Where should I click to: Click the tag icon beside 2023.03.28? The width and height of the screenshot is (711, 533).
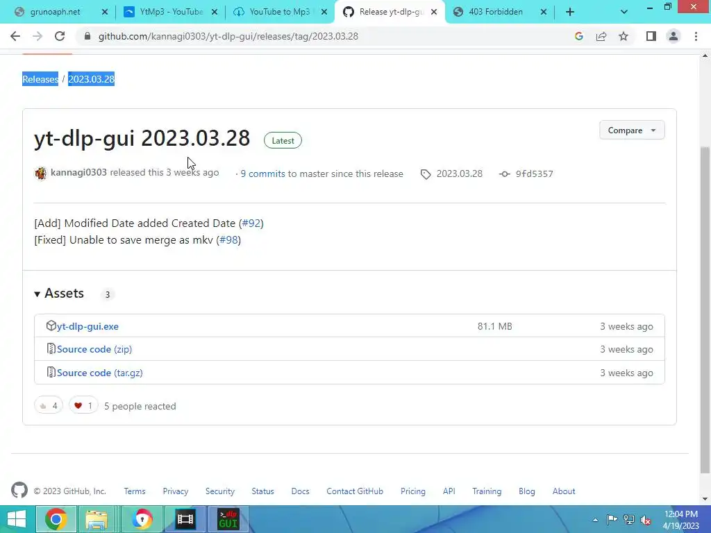(426, 174)
